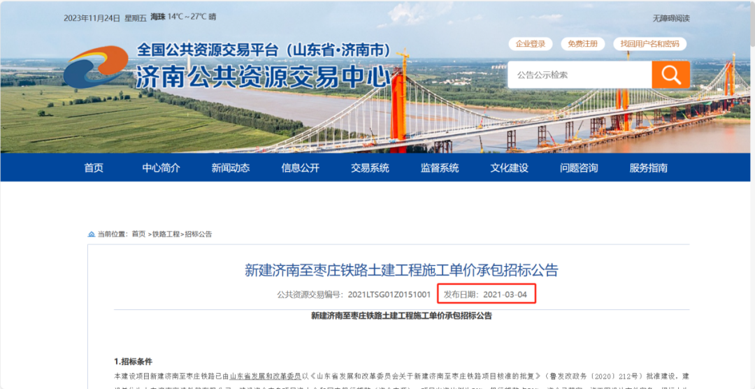Click the large blue announcement title
The width and height of the screenshot is (755, 389).
point(401,271)
